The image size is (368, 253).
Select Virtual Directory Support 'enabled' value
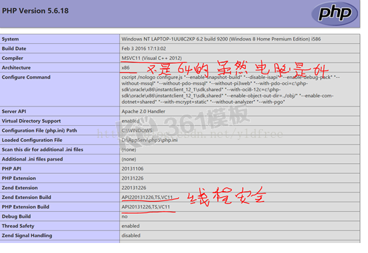click(131, 121)
